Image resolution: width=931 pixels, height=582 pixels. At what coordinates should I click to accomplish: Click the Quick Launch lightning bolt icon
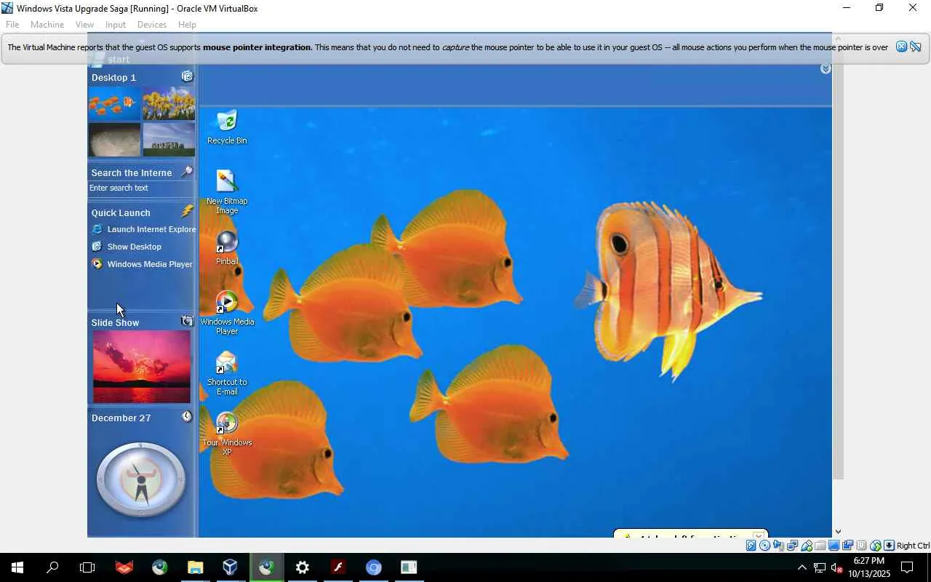[187, 211]
